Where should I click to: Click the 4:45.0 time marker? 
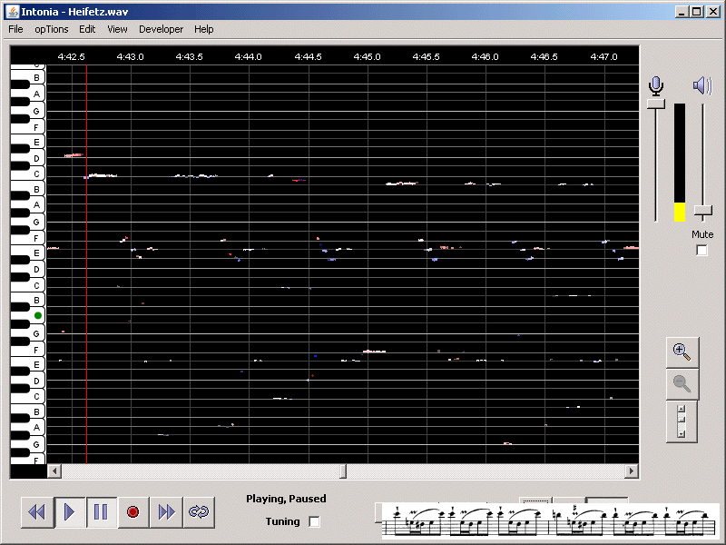click(368, 57)
